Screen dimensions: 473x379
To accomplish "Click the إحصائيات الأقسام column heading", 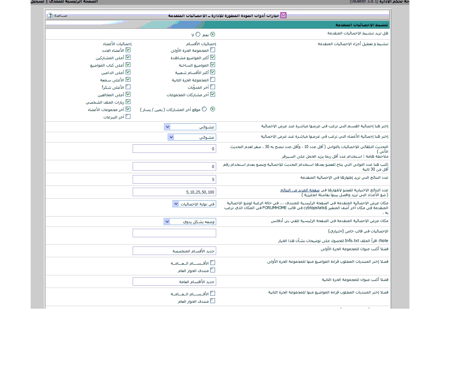I will (x=201, y=44).
